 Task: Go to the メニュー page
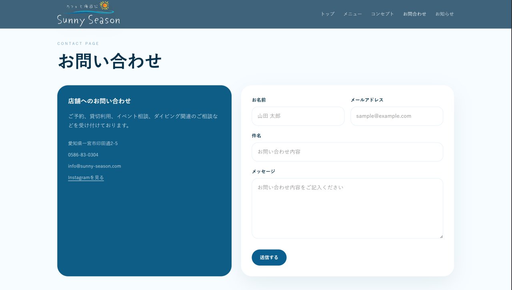click(x=352, y=14)
